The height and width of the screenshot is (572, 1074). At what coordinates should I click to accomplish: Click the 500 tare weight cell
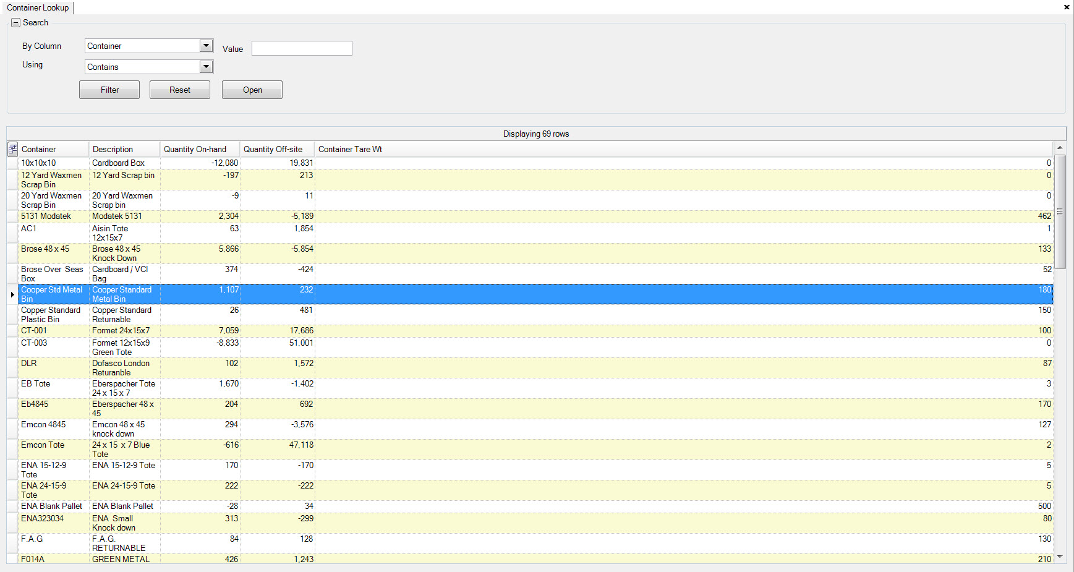tap(684, 506)
